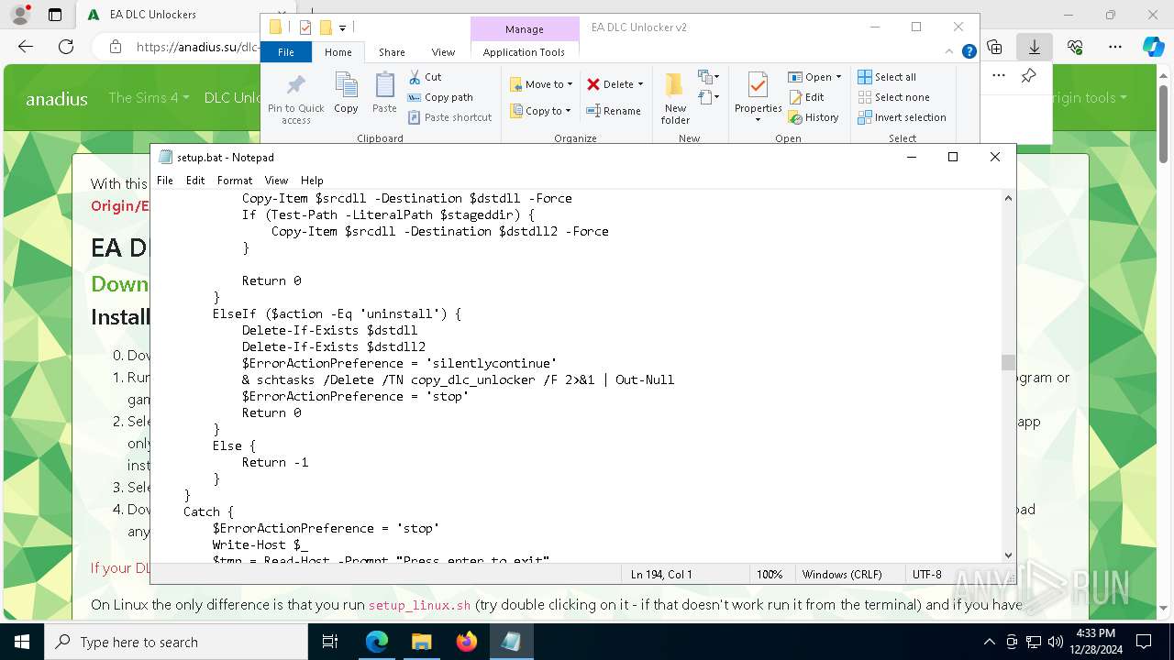This screenshot has width=1174, height=660.
Task: Expand the Properties dropdown arrow
Action: click(x=758, y=120)
